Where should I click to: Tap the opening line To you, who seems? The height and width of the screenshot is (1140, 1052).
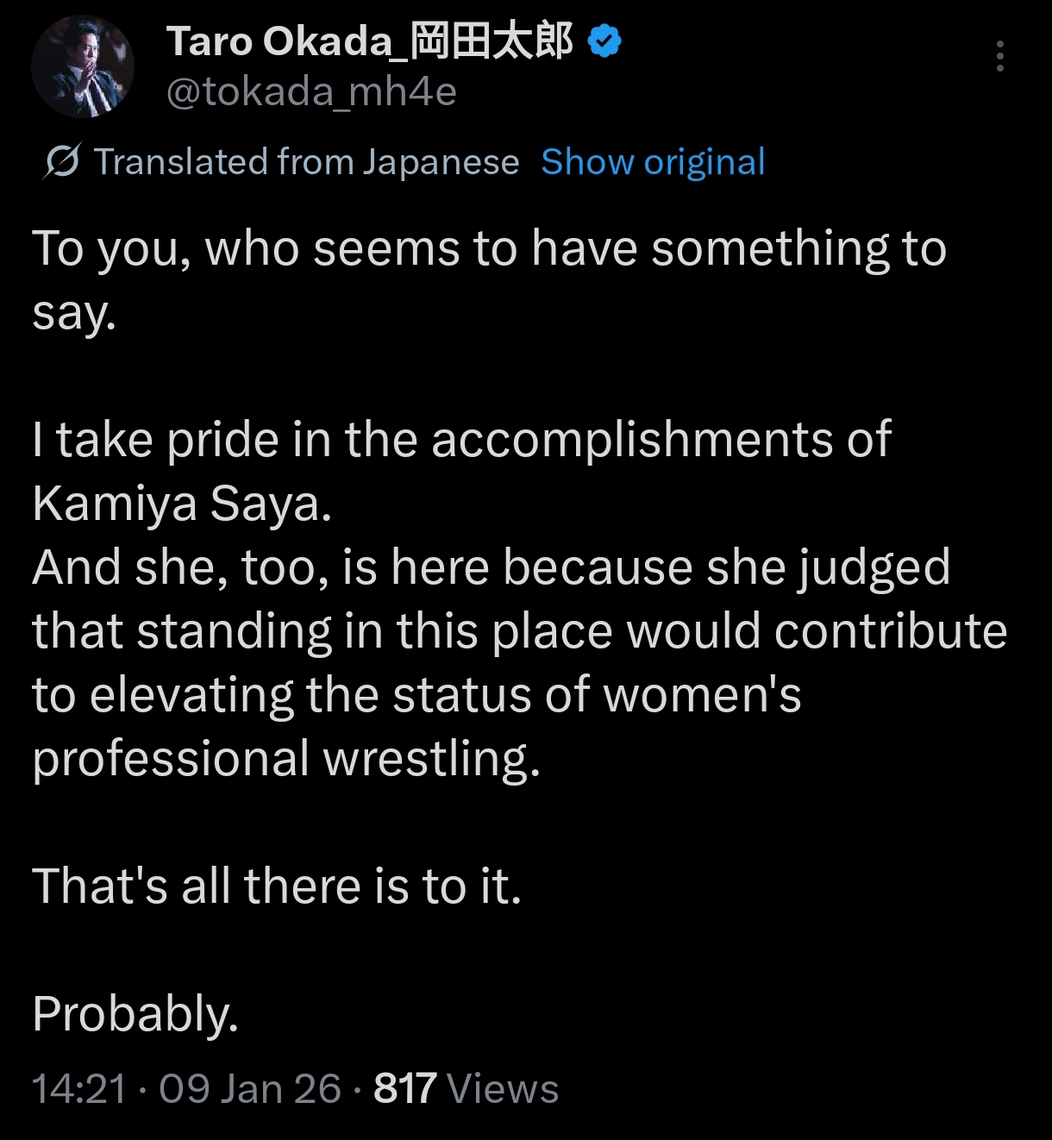click(x=490, y=280)
